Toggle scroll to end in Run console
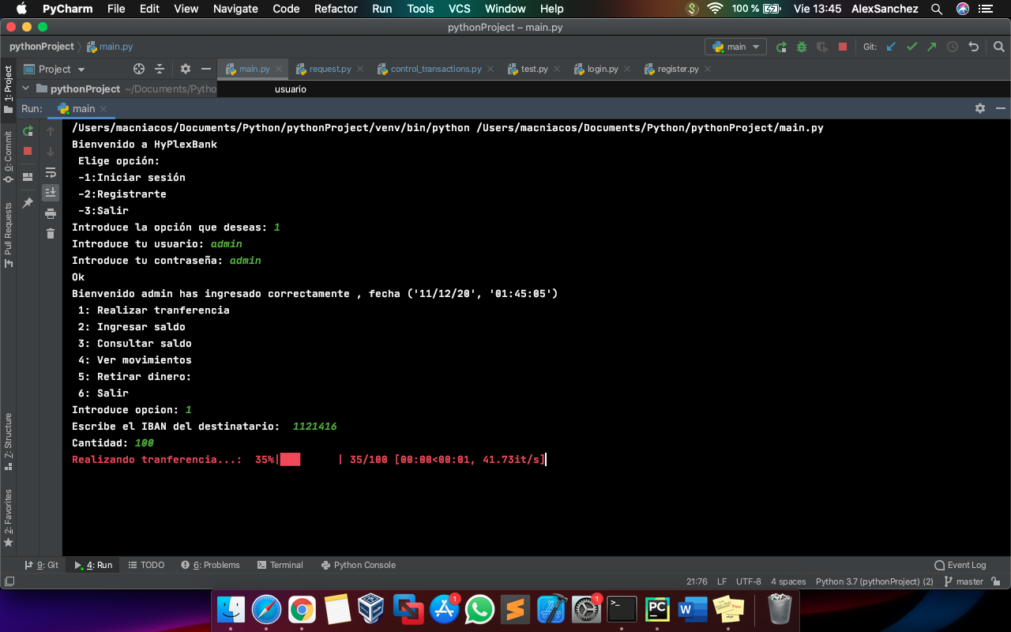This screenshot has width=1011, height=632. pos(51,192)
